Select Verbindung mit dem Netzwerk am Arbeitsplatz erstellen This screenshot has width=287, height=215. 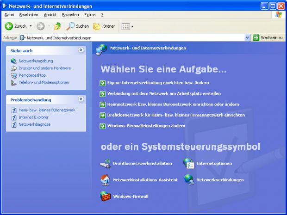[x=164, y=93]
